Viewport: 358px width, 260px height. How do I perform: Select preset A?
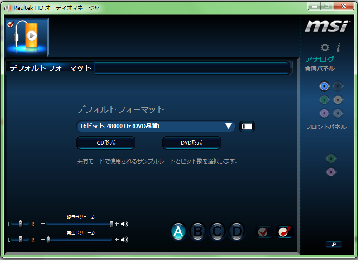point(178,232)
